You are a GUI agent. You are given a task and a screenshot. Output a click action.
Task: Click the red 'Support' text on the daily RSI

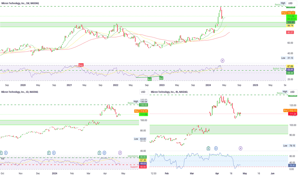pos(134,167)
